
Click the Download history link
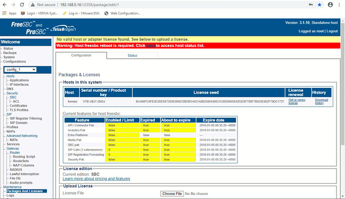[321, 101]
